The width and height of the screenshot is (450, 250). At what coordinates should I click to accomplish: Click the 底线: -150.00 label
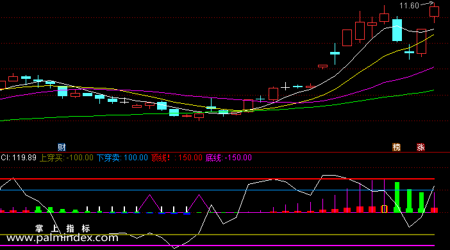[228, 158]
